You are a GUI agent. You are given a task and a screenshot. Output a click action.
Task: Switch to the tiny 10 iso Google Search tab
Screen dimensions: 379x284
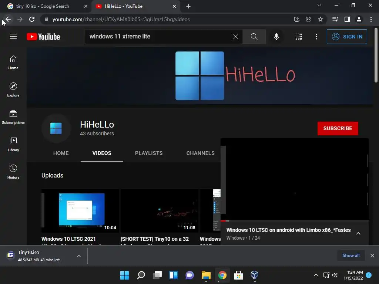pos(43,6)
